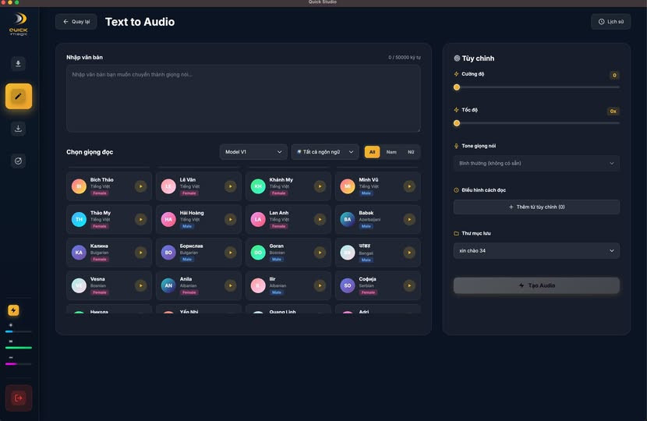This screenshot has height=421, width=647.
Task: Play Hải Hoàng voice preview
Action: [x=230, y=220]
